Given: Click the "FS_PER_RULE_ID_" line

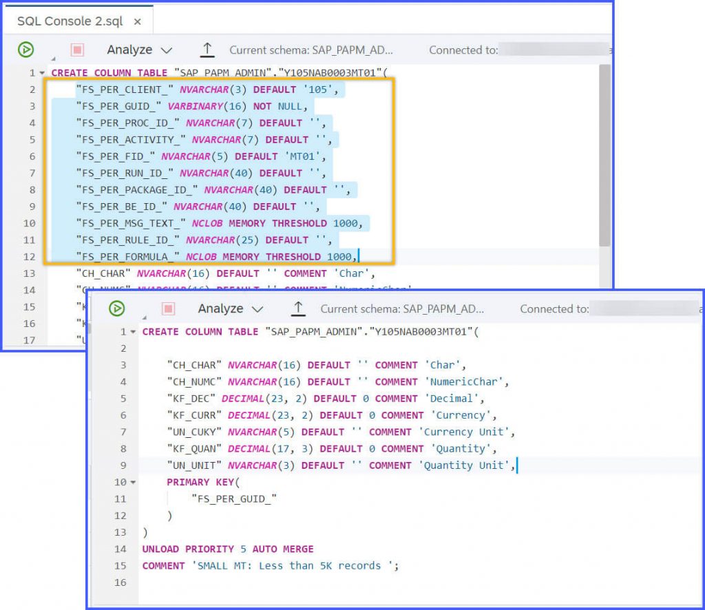Looking at the screenshot, I should click(204, 240).
